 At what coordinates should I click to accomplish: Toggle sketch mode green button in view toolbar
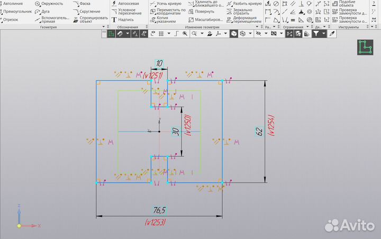coord(111,33)
